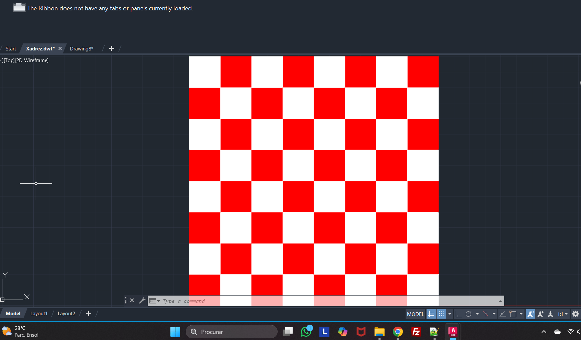Click the 2D object snap icon
The image size is (581, 340).
click(x=513, y=314)
